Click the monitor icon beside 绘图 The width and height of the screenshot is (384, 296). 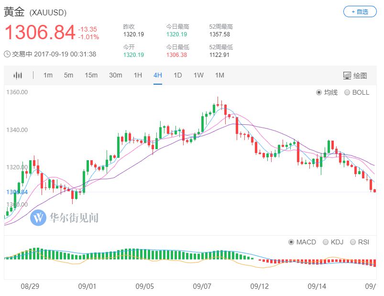(x=346, y=75)
